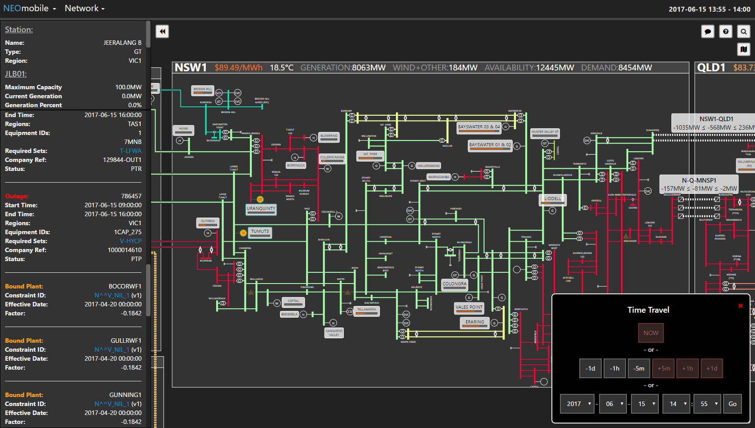
Task: Click the help question mark icon
Action: pos(726,31)
